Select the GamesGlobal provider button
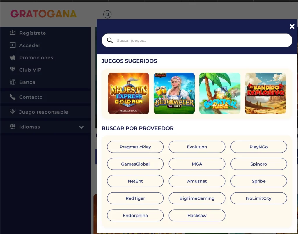 point(135,164)
